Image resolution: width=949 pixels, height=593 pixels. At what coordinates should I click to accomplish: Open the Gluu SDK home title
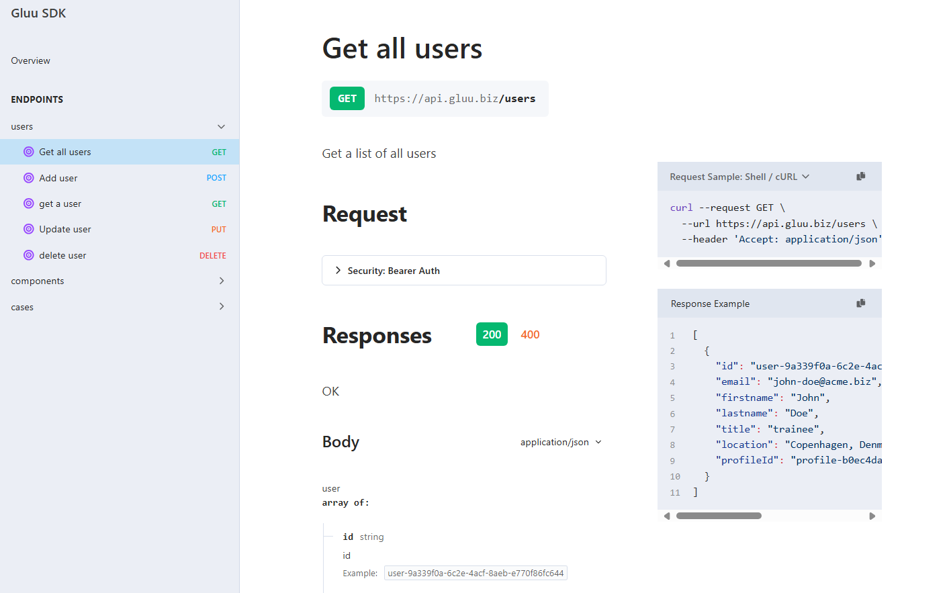(38, 13)
